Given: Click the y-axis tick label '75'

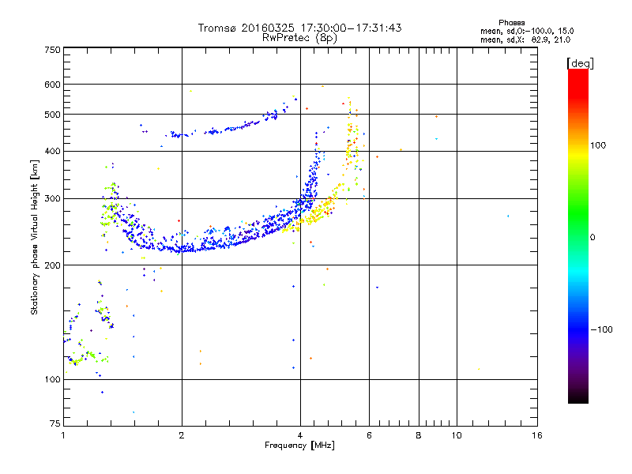Looking at the screenshot, I should click(55, 423).
